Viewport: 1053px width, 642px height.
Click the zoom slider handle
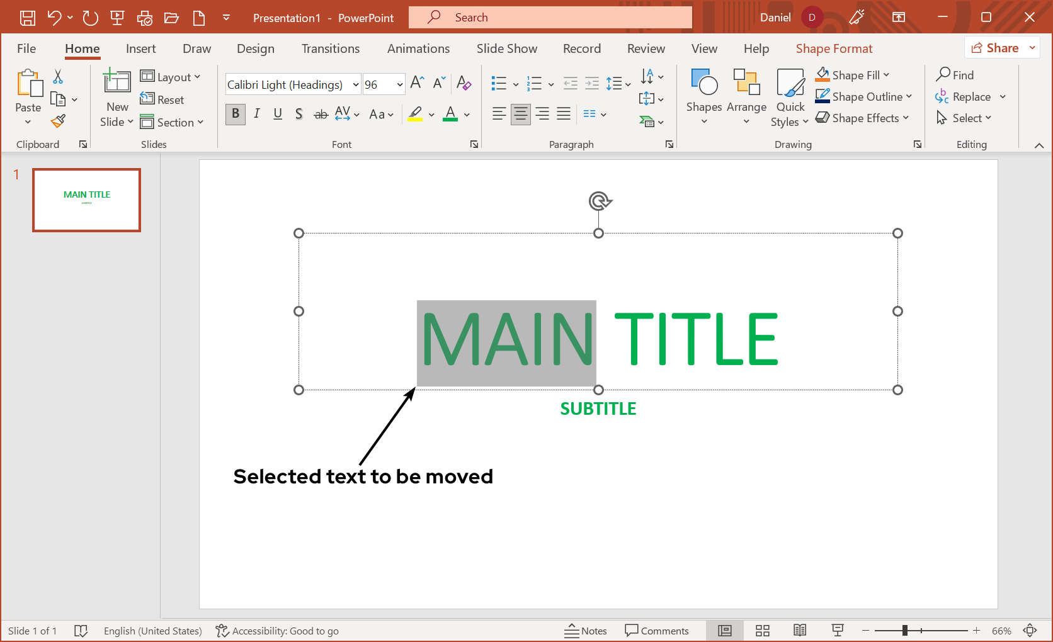tap(905, 631)
